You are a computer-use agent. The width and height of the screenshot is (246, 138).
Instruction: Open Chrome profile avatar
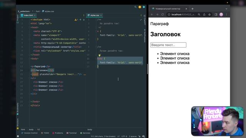point(221,15)
